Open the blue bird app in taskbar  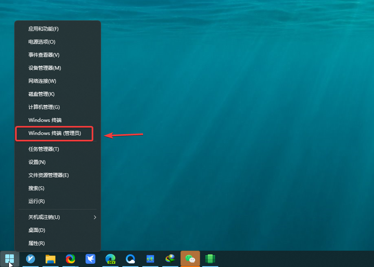click(90, 259)
